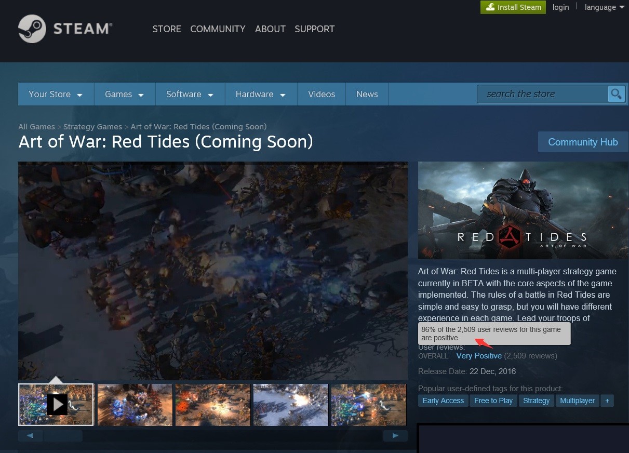Focus the 'search the store' field

[x=542, y=94]
